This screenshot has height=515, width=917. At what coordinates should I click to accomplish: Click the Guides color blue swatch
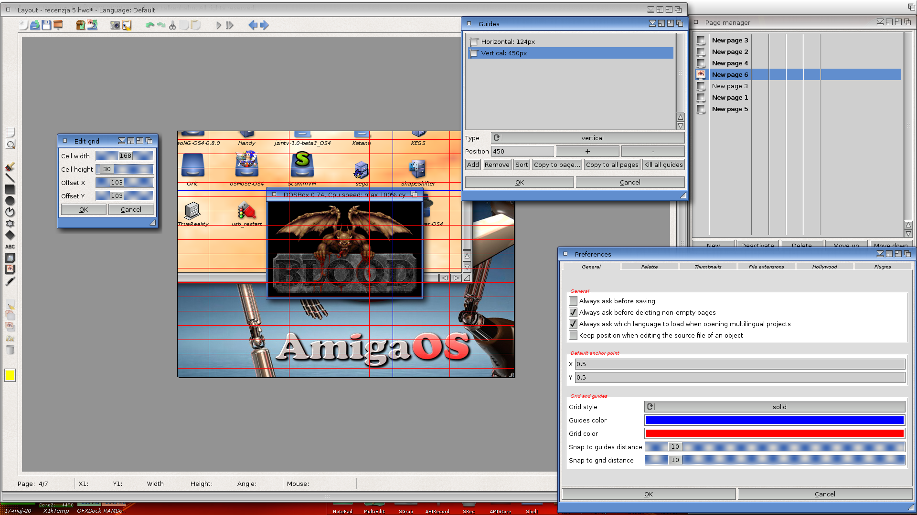coord(775,420)
